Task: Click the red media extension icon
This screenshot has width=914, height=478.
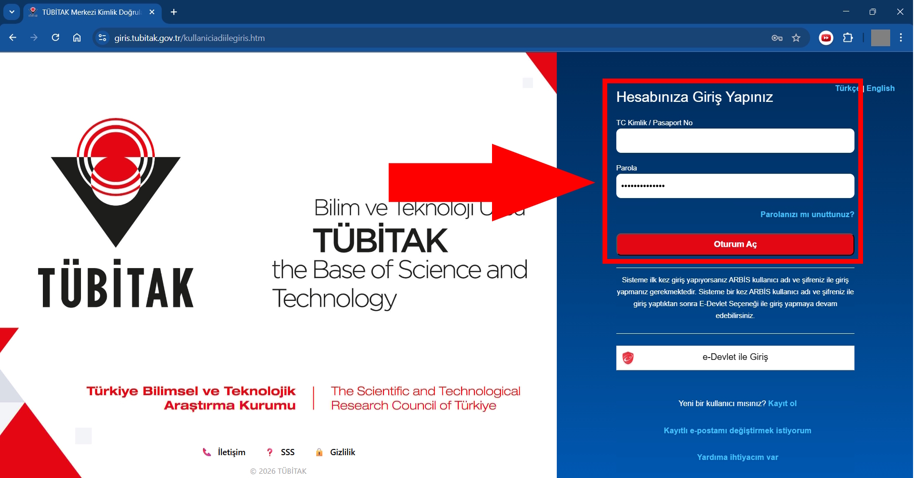Action: pyautogui.click(x=826, y=38)
